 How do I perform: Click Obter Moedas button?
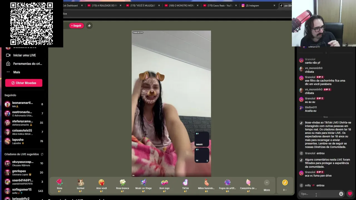point(24,83)
